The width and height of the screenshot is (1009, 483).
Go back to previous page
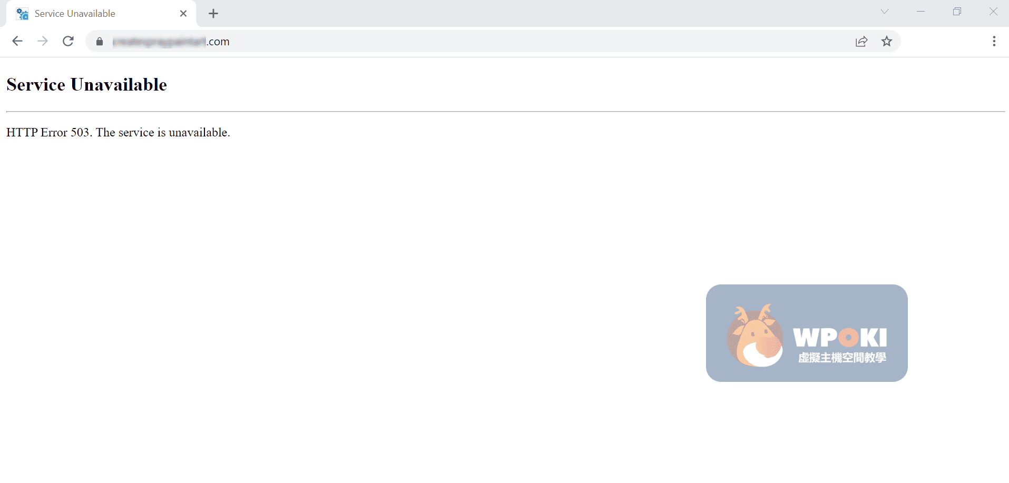pyautogui.click(x=17, y=41)
